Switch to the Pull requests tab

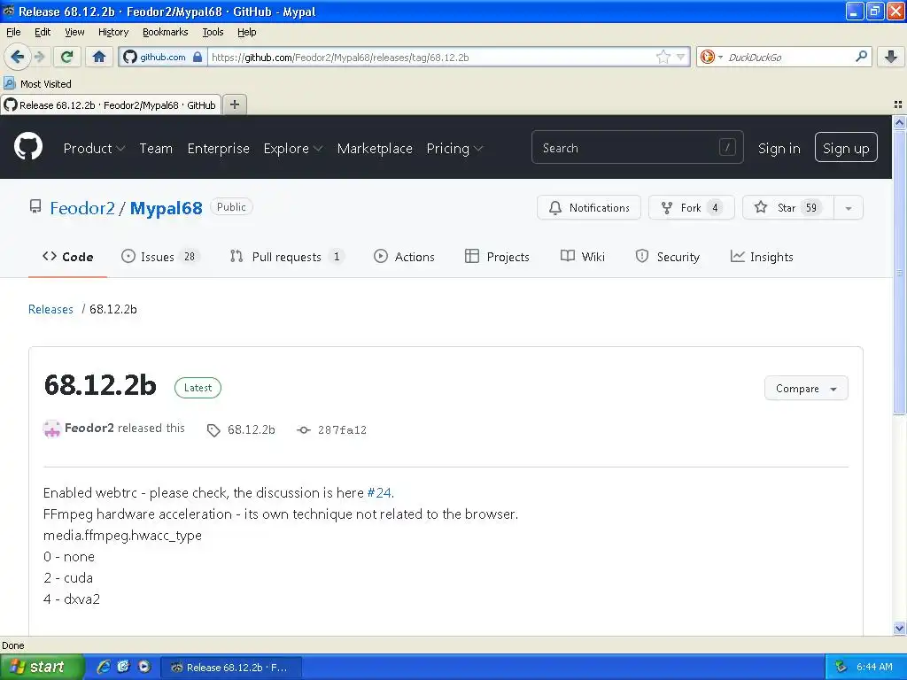pyautogui.click(x=287, y=257)
